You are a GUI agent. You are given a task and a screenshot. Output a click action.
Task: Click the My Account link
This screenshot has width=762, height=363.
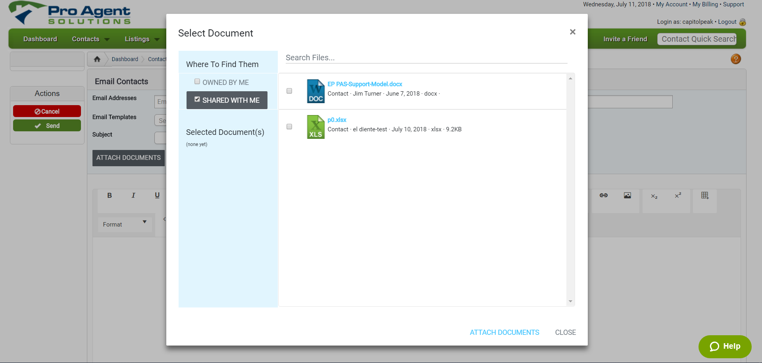coord(672,4)
